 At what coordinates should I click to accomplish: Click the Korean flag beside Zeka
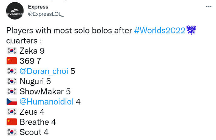coord(12,51)
